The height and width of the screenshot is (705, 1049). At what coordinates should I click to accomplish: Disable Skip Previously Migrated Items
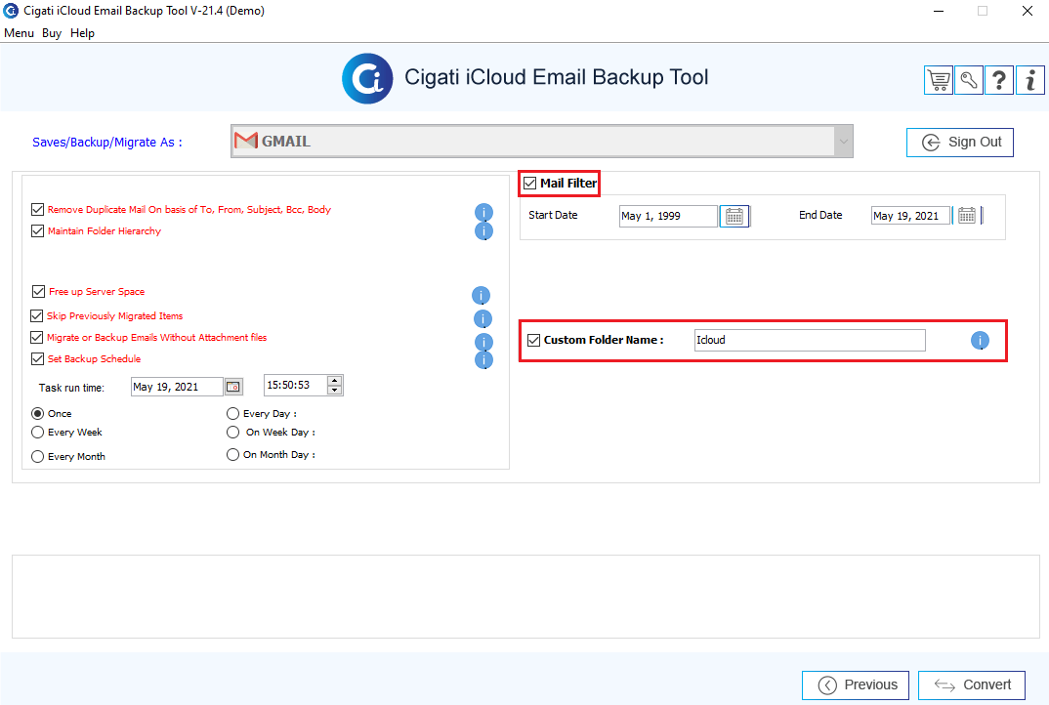tap(37, 315)
